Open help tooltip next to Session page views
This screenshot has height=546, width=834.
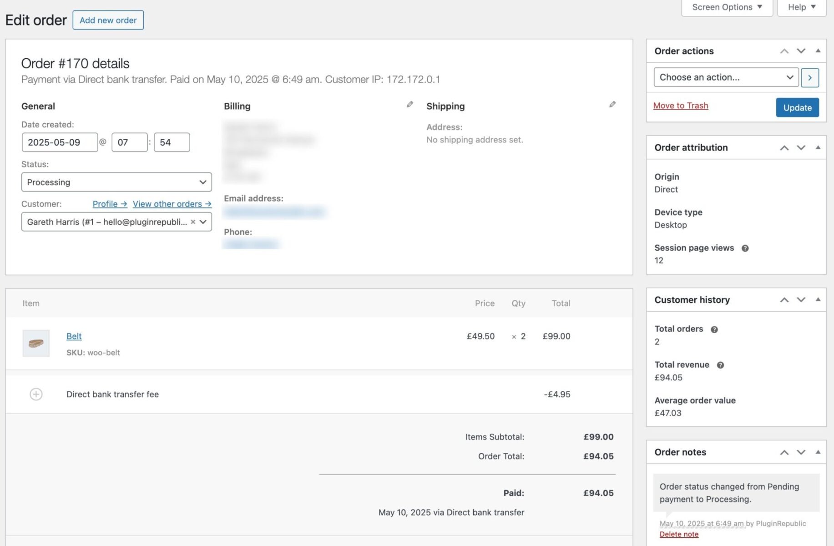point(745,248)
